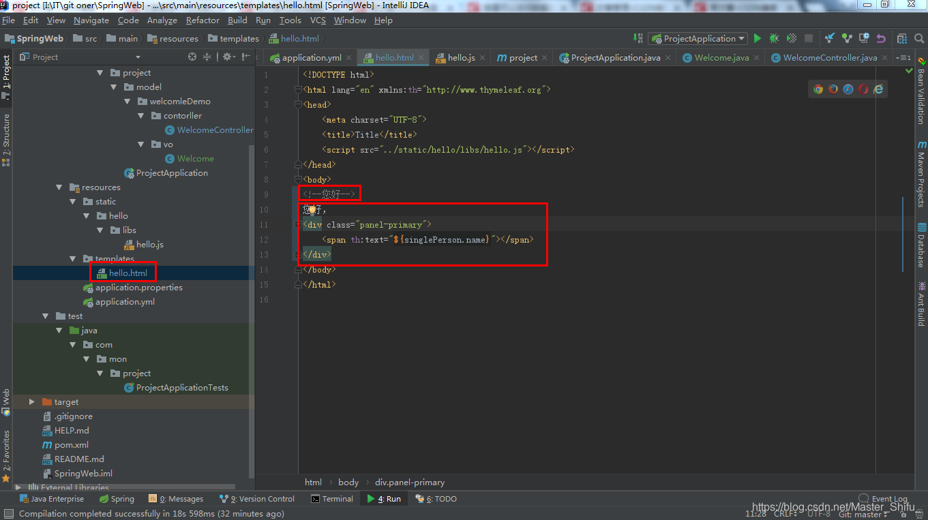Open page in Internet Explorer icon

pos(878,89)
